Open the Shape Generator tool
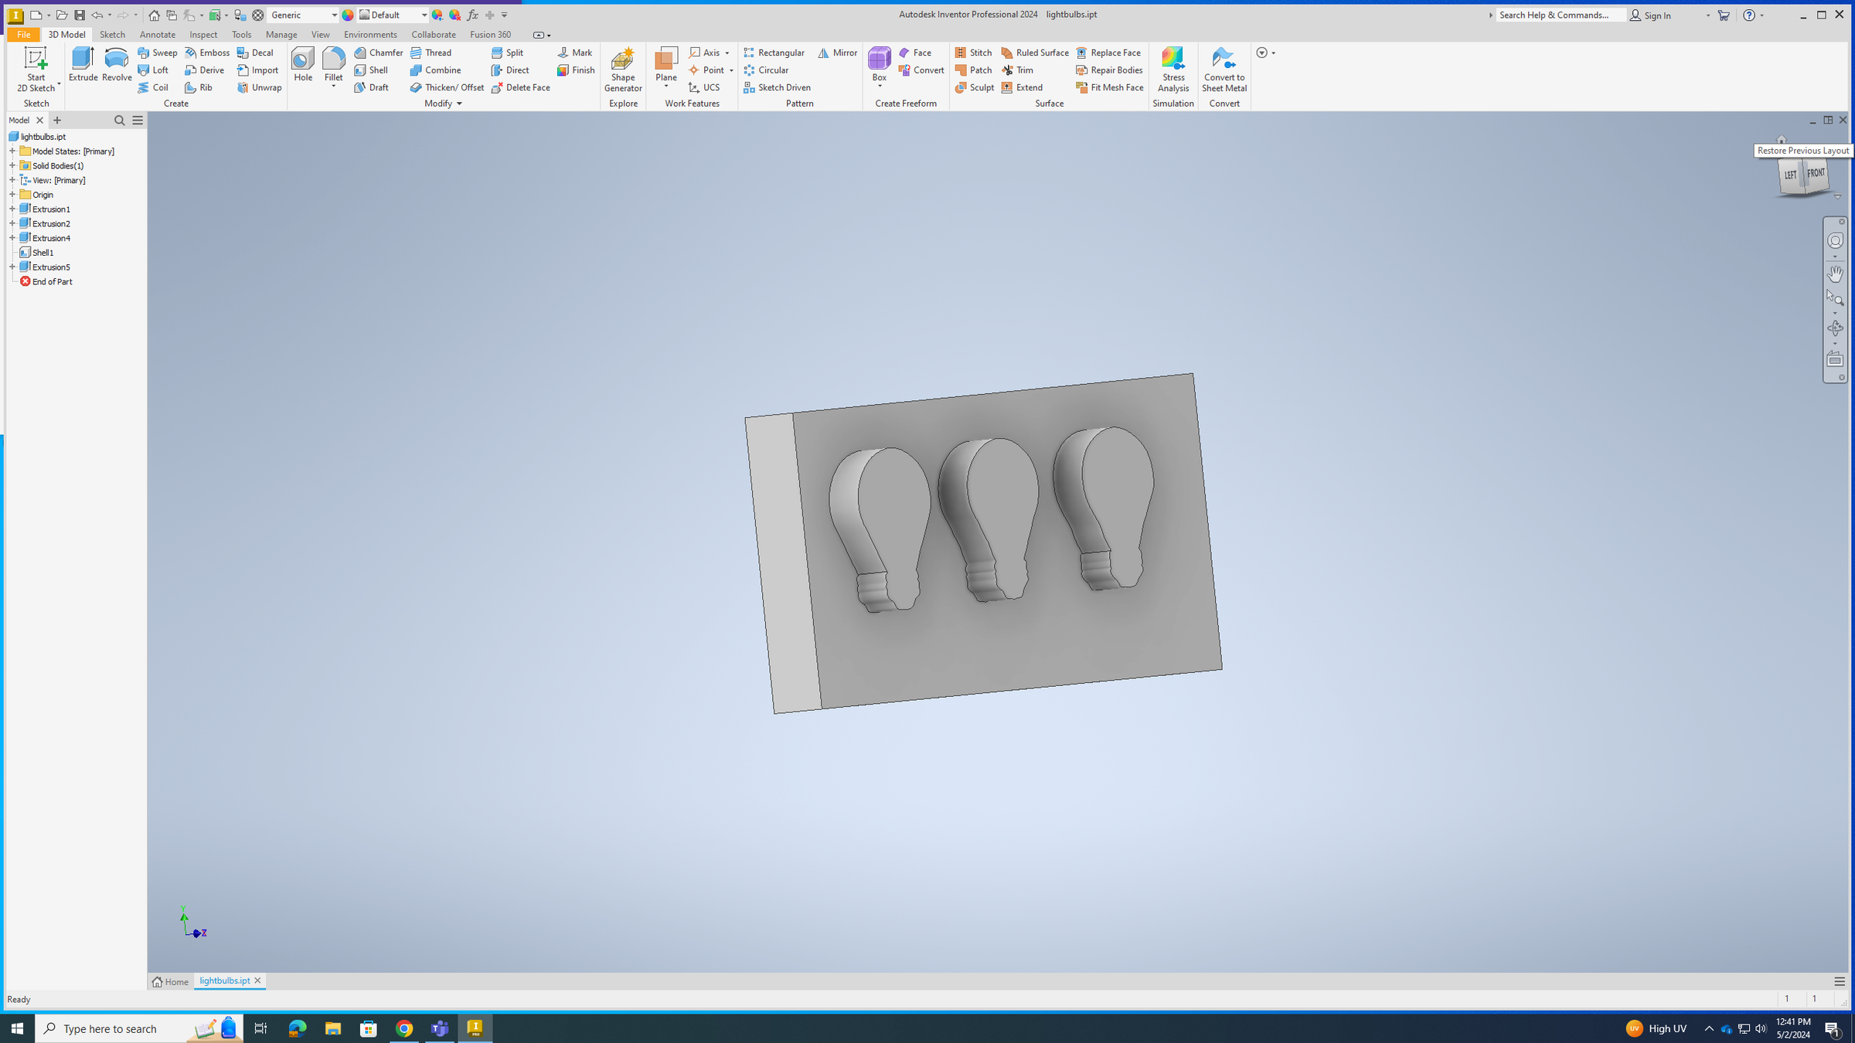Image resolution: width=1855 pixels, height=1043 pixels. pos(622,70)
